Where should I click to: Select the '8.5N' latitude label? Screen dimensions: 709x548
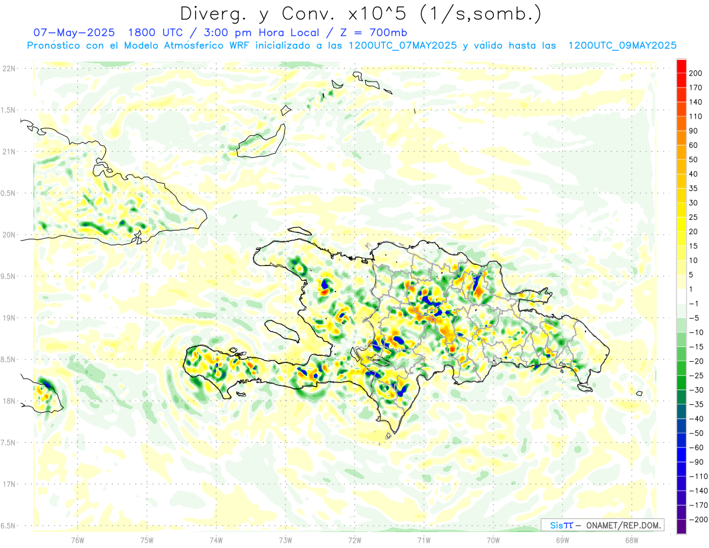coord(8,359)
